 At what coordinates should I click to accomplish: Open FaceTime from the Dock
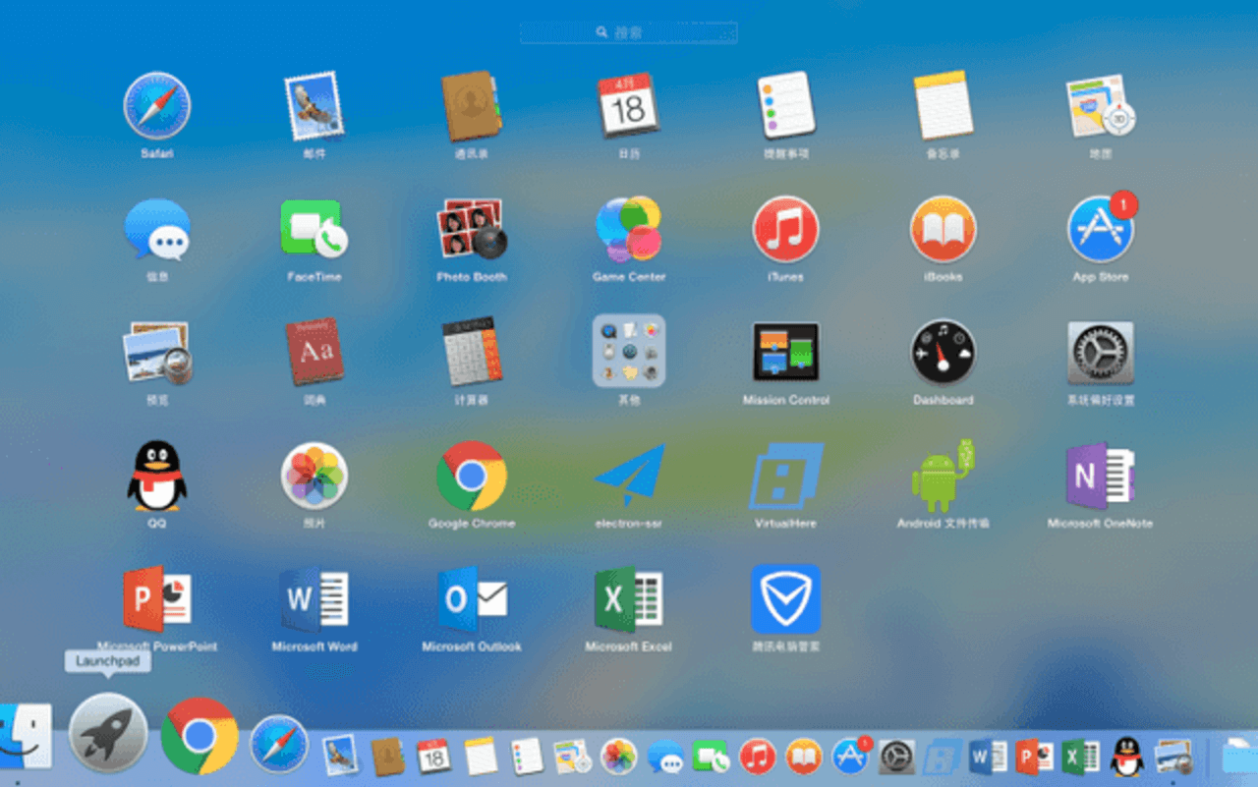click(x=712, y=757)
